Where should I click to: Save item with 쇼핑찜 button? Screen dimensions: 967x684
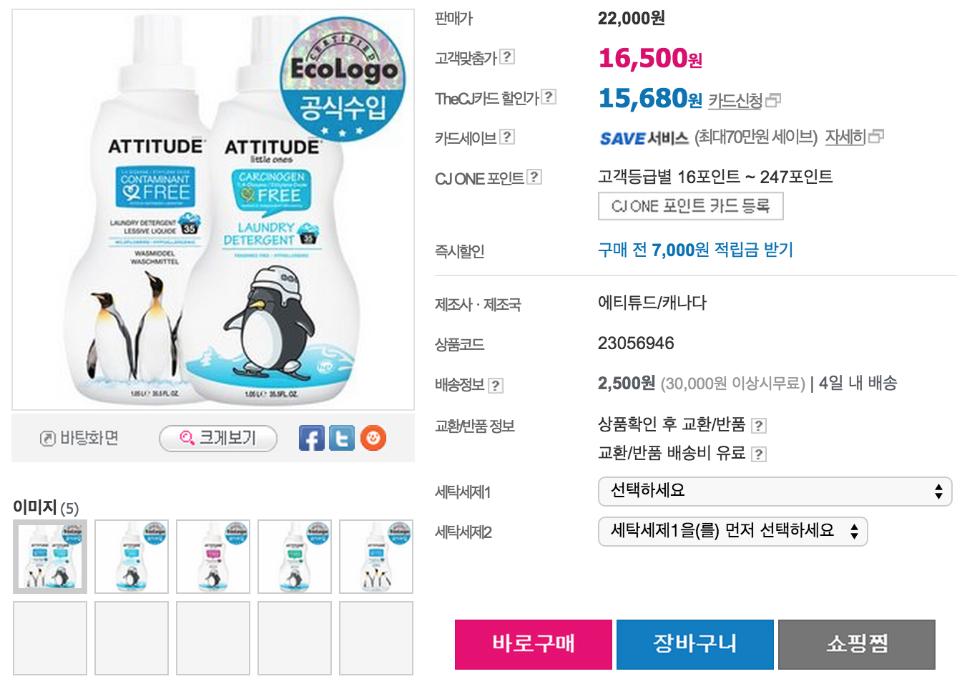point(857,644)
